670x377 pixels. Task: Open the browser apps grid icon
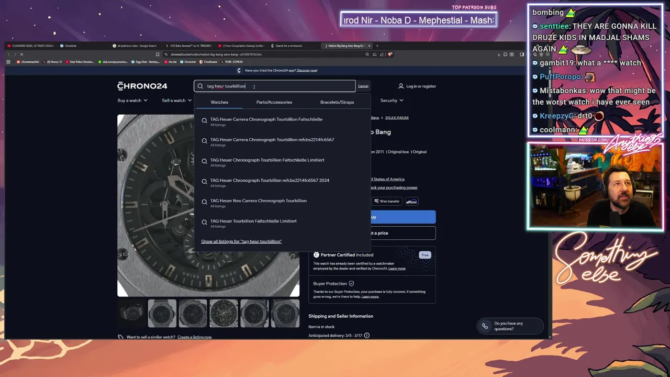coord(8,62)
